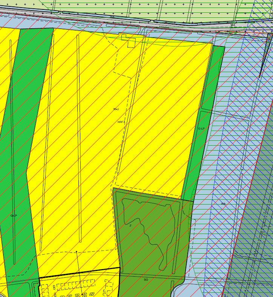This screenshot has width=273, height=297.
Task: Click the number 2 label inside the dark green parcel
Action: [130, 225]
